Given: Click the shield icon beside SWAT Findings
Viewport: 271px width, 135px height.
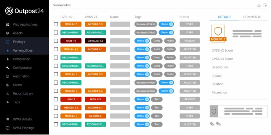Looking at the screenshot, I should 8,128.
